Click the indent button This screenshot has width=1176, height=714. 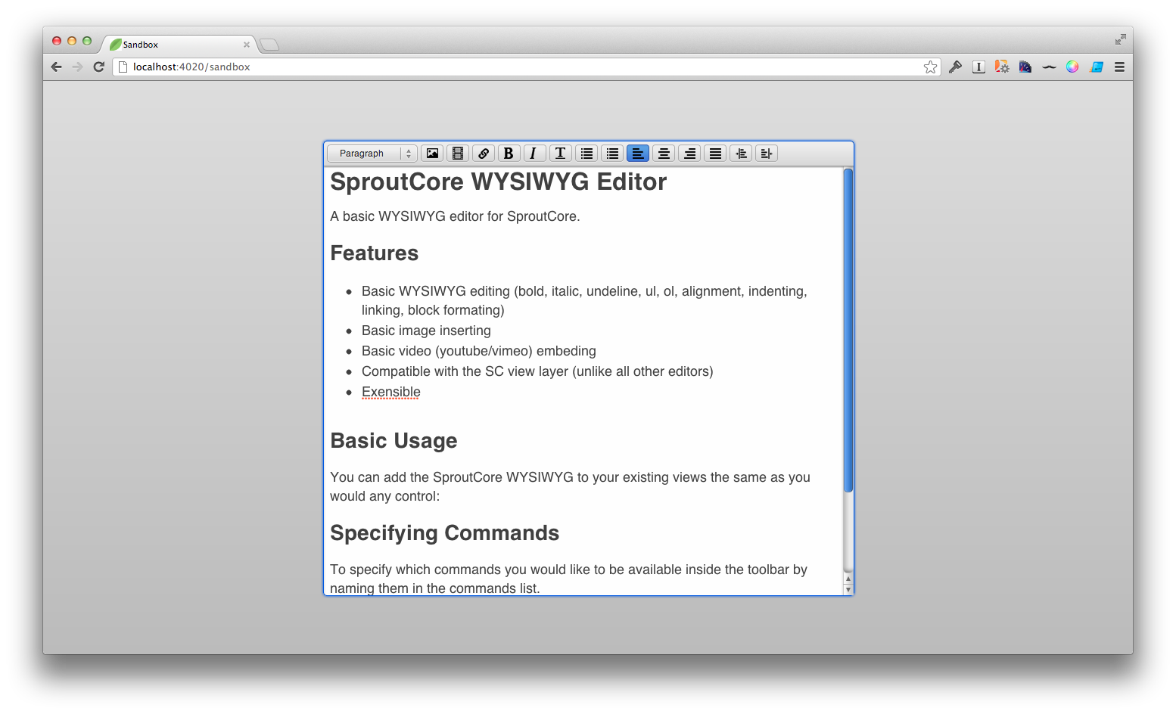[x=767, y=154]
